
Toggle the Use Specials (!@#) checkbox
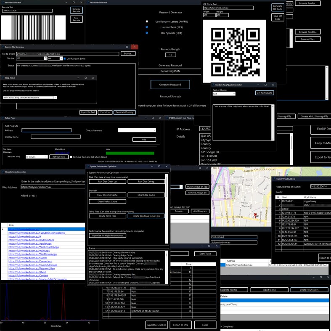coord(147,33)
